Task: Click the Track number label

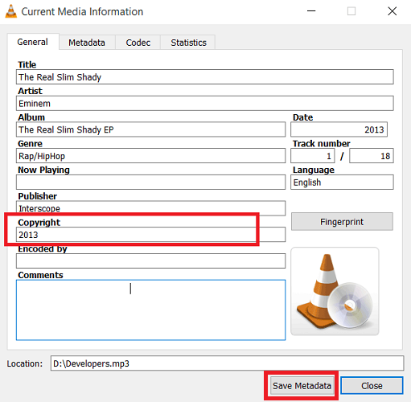Action: [x=322, y=143]
